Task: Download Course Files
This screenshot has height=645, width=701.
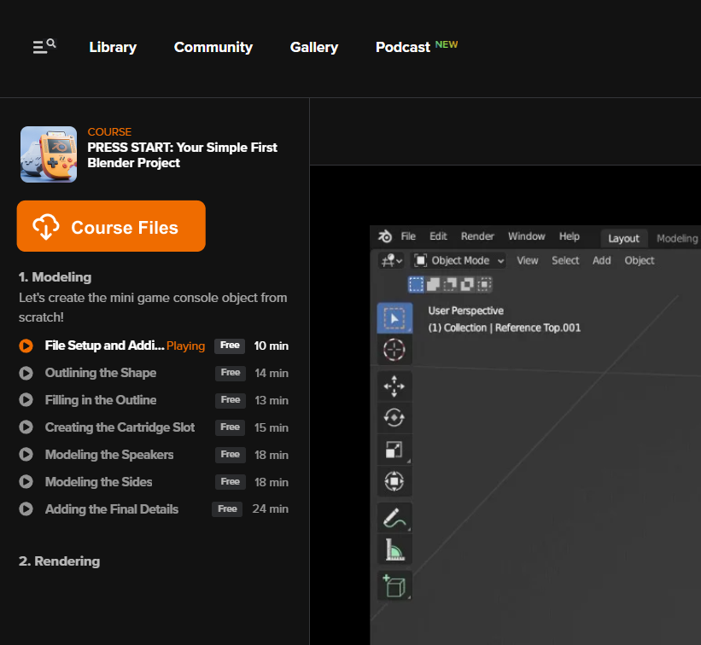Action: (x=111, y=227)
